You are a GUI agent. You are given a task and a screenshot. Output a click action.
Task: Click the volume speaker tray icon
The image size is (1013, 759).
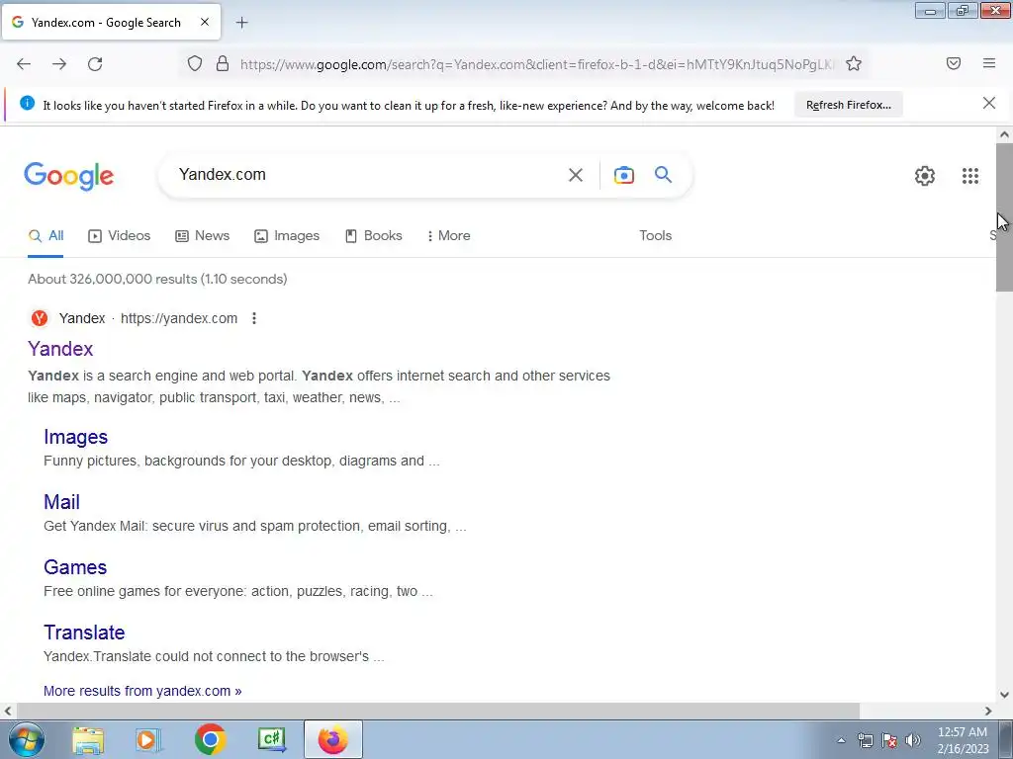pyautogui.click(x=913, y=740)
